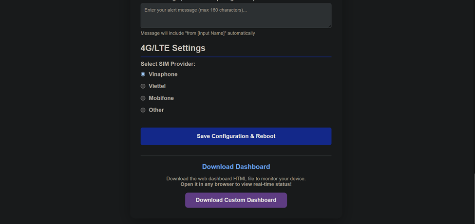Click the "Open it in any browser" text
This screenshot has height=224, width=475.
236,184
